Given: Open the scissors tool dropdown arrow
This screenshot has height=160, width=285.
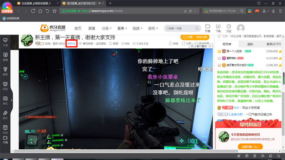Looking at the screenshot, I should point(268,11).
